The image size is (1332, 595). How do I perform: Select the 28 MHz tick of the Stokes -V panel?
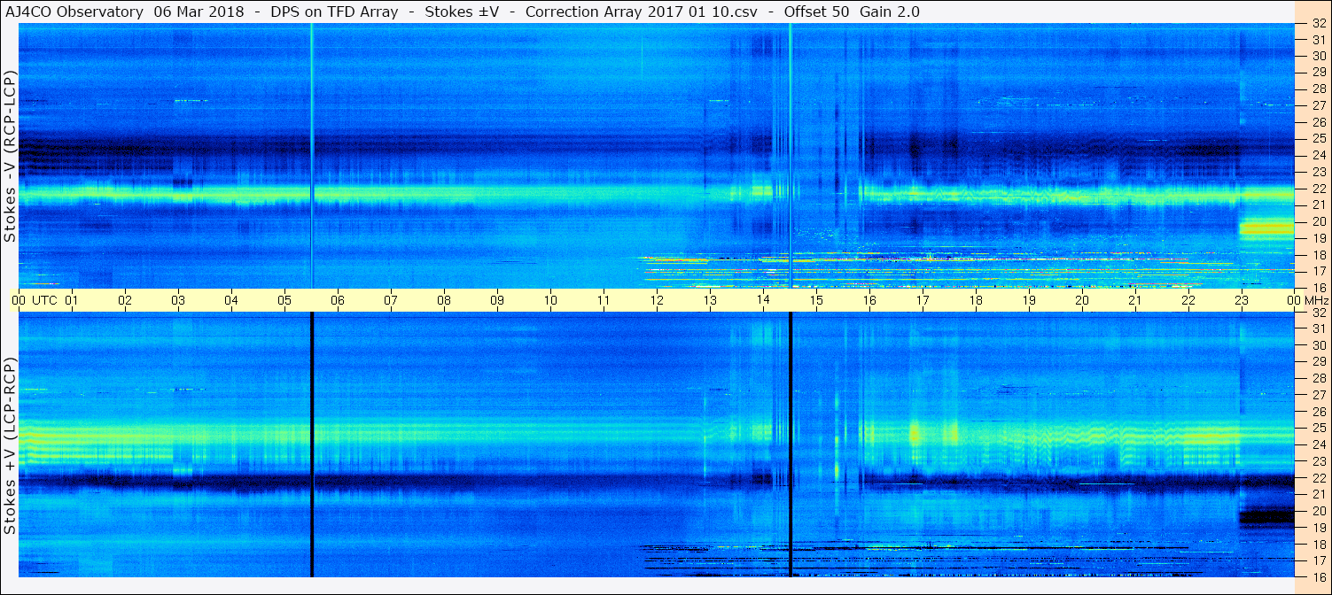pyautogui.click(x=1318, y=89)
